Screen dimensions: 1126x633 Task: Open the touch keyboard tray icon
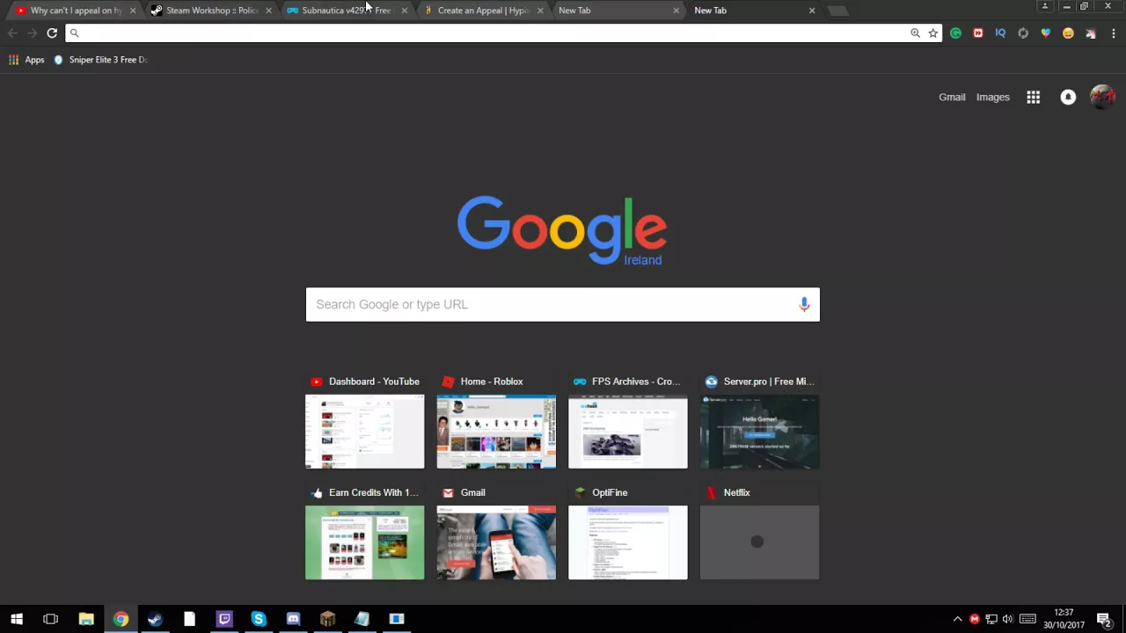pos(1027,619)
